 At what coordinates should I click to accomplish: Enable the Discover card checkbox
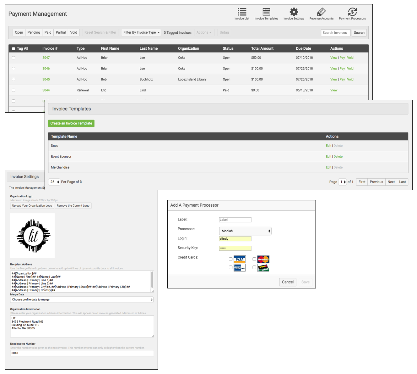point(254,267)
